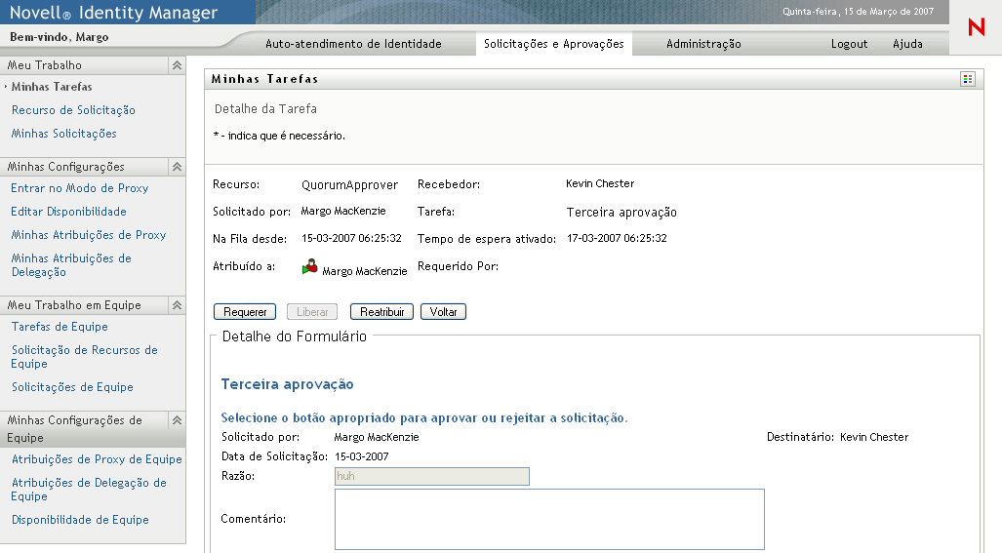Open Tarefas de Equipe link
The width and height of the screenshot is (1002, 553).
click(60, 327)
